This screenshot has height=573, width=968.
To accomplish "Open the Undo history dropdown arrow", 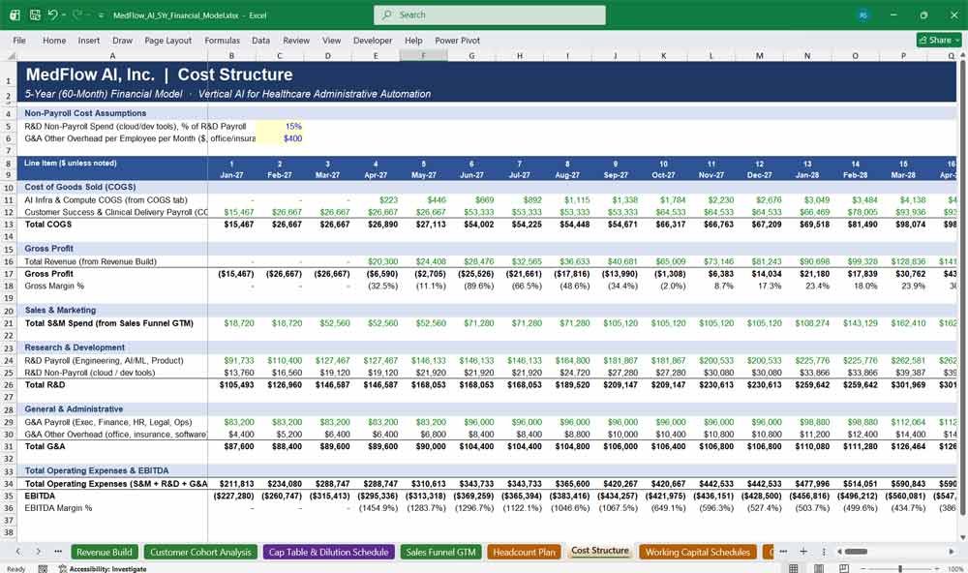I will [x=64, y=15].
